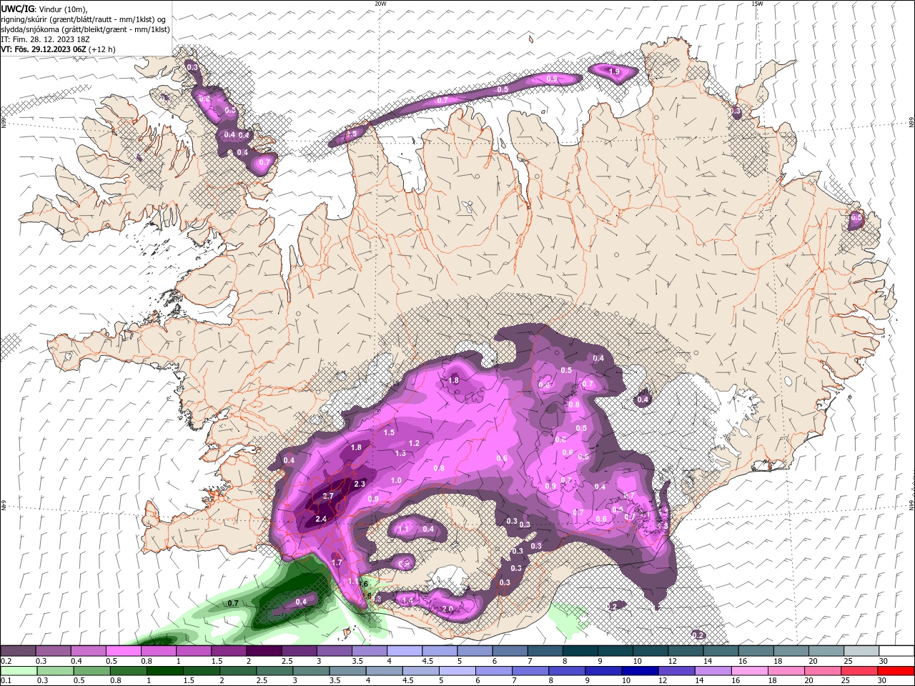Screen dimensions: 915x686
Task: Click the 'rigning/skúrir' legend description line
Action: tap(84, 19)
